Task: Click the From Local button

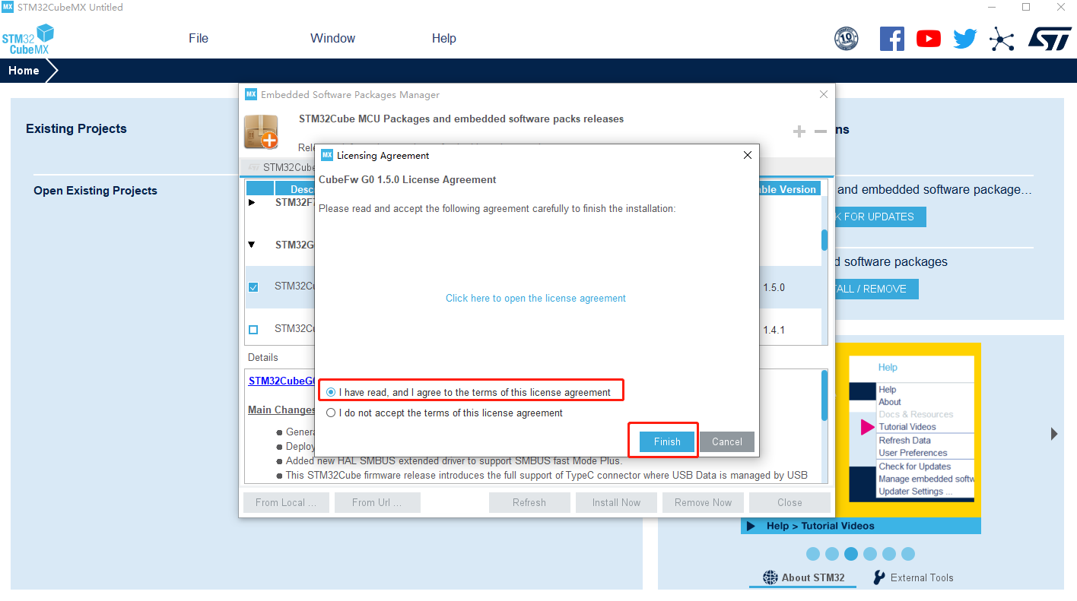Action: (286, 502)
